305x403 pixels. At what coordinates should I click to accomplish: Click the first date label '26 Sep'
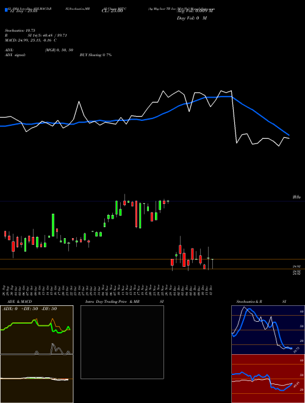click(x=5, y=289)
